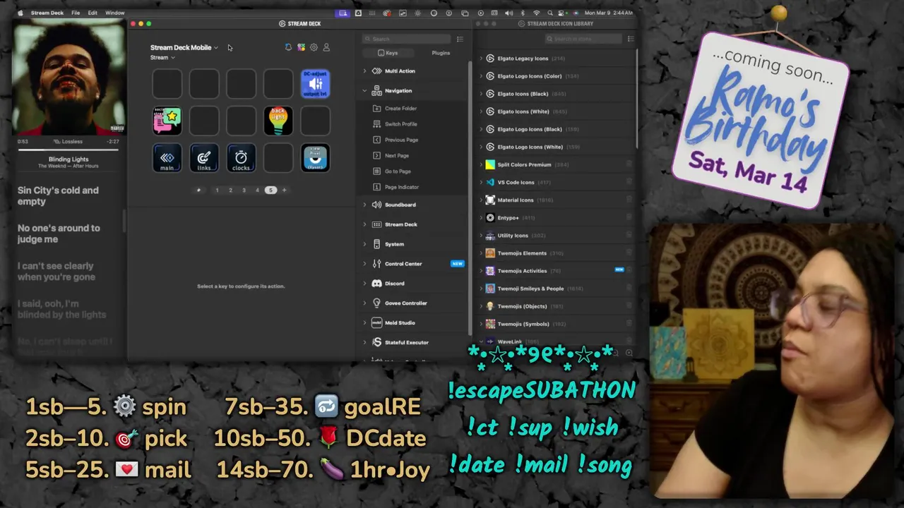Open Spotlight search in menu bar
The image size is (904, 508).
point(550,13)
